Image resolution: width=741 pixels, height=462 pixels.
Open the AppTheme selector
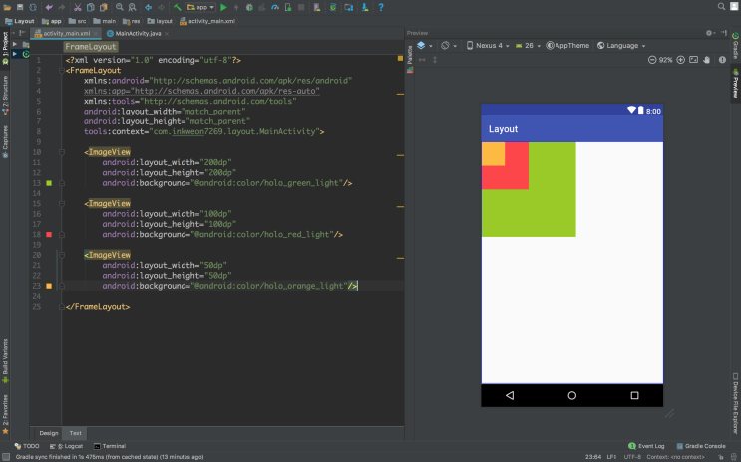(x=569, y=46)
